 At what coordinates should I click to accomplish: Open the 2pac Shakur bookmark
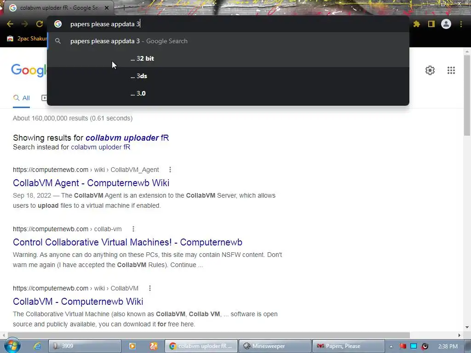point(27,39)
